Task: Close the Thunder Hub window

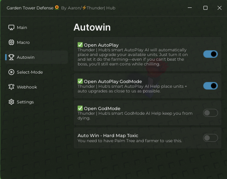Action: [x=220, y=8]
